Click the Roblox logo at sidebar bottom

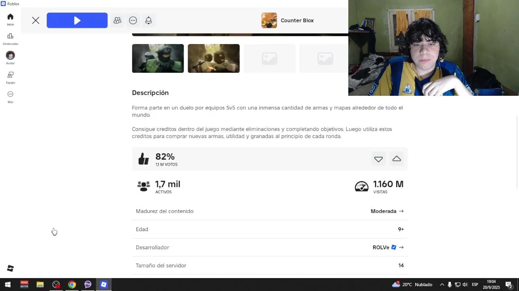[x=10, y=269]
